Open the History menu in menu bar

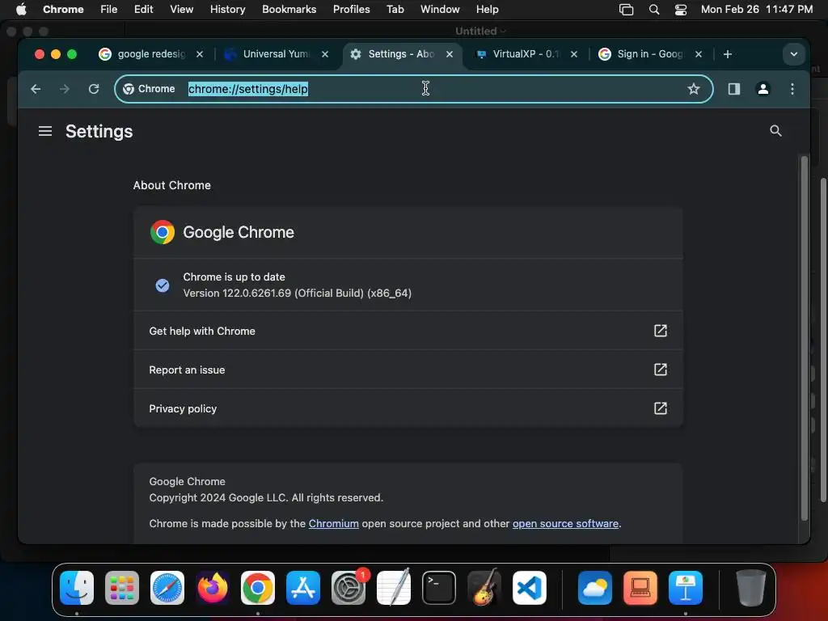[x=227, y=9]
